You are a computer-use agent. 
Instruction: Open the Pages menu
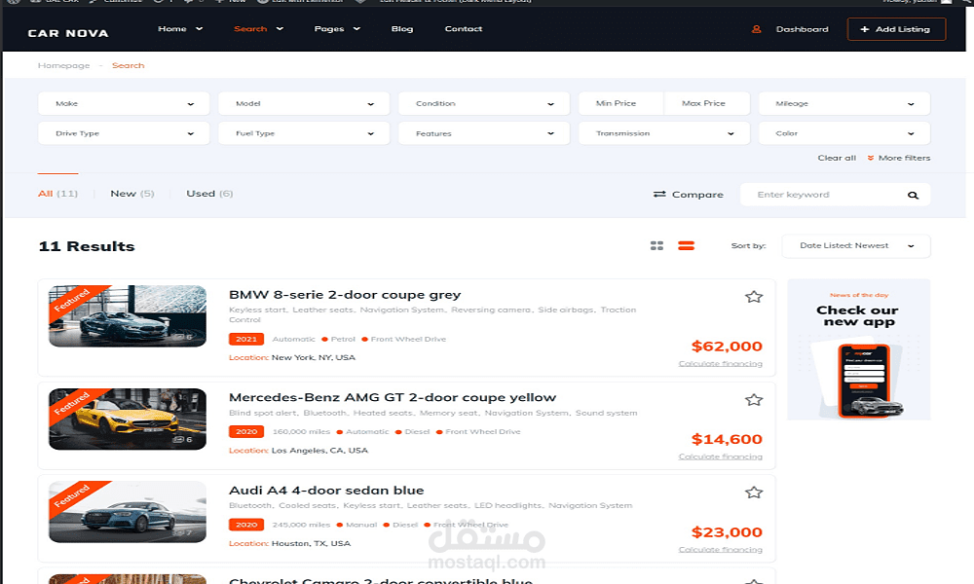click(337, 28)
